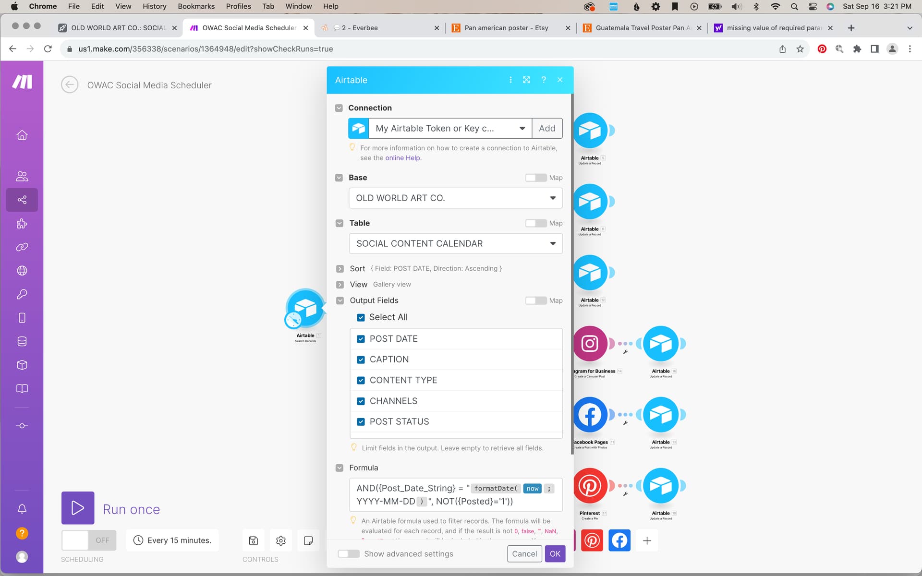Click the save scenario disk icon
Image resolution: width=922 pixels, height=576 pixels.
[x=254, y=540]
